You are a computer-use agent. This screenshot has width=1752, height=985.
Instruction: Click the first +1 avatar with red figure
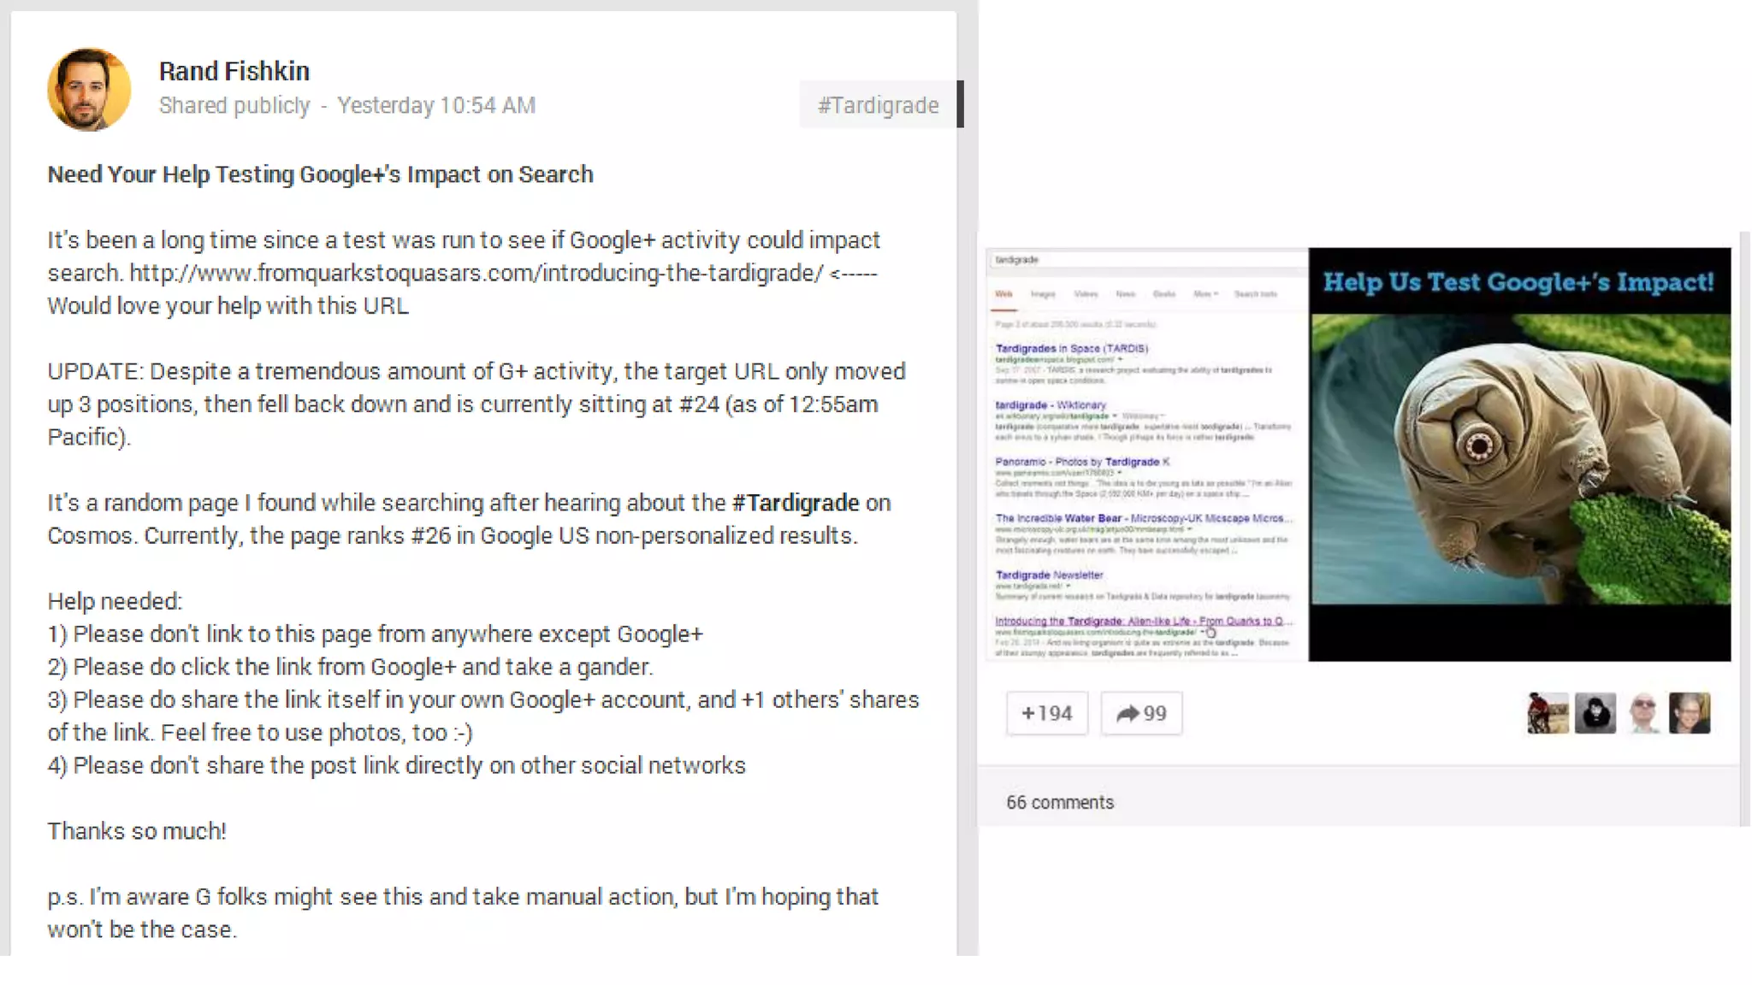coord(1547,713)
